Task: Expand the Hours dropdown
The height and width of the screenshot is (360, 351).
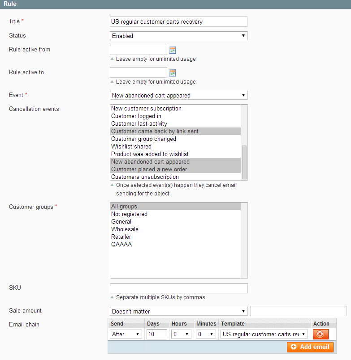Action: (x=181, y=334)
